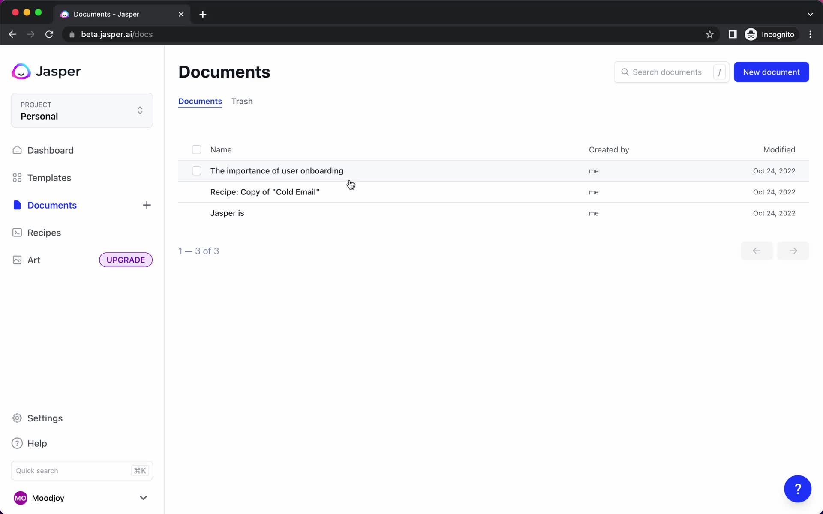The width and height of the screenshot is (823, 514).
Task: Click the browser address bar URL
Action: pyautogui.click(x=117, y=34)
